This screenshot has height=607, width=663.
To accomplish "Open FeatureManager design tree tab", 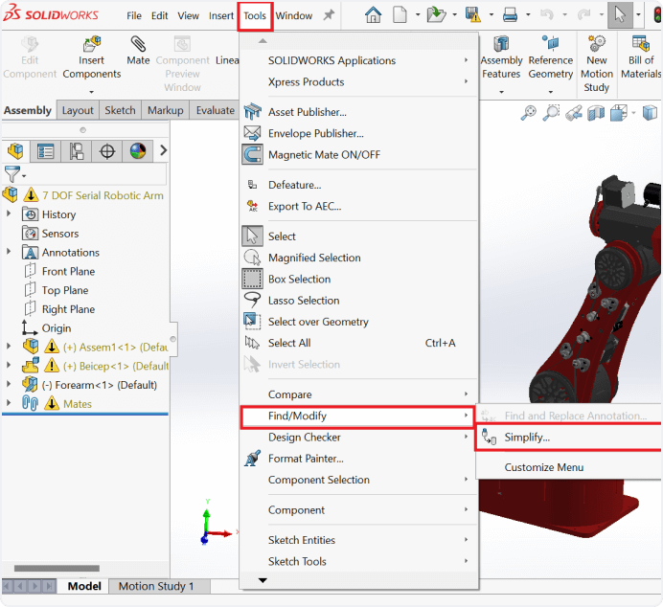I will pyautogui.click(x=15, y=151).
